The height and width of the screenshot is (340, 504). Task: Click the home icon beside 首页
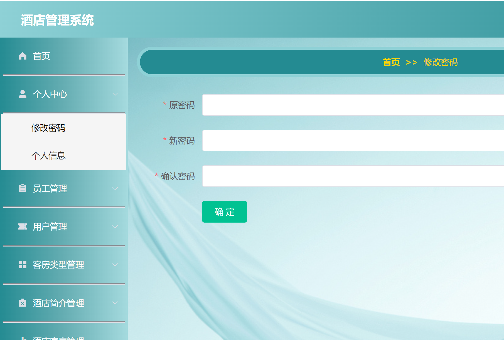[23, 56]
